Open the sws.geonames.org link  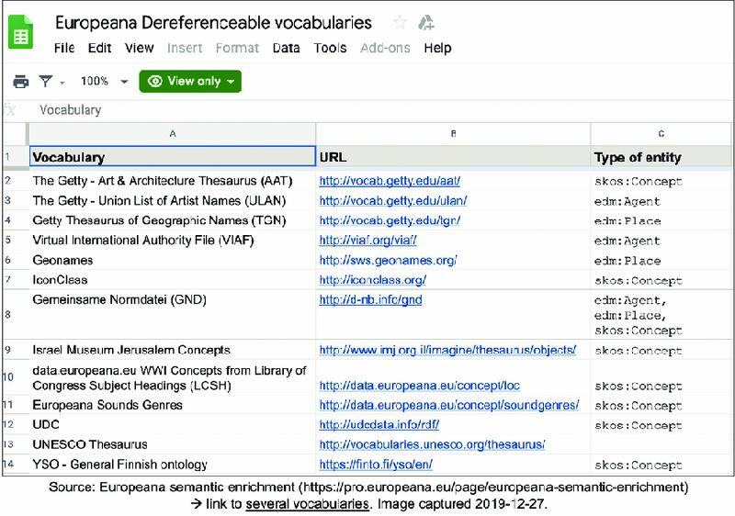(388, 261)
